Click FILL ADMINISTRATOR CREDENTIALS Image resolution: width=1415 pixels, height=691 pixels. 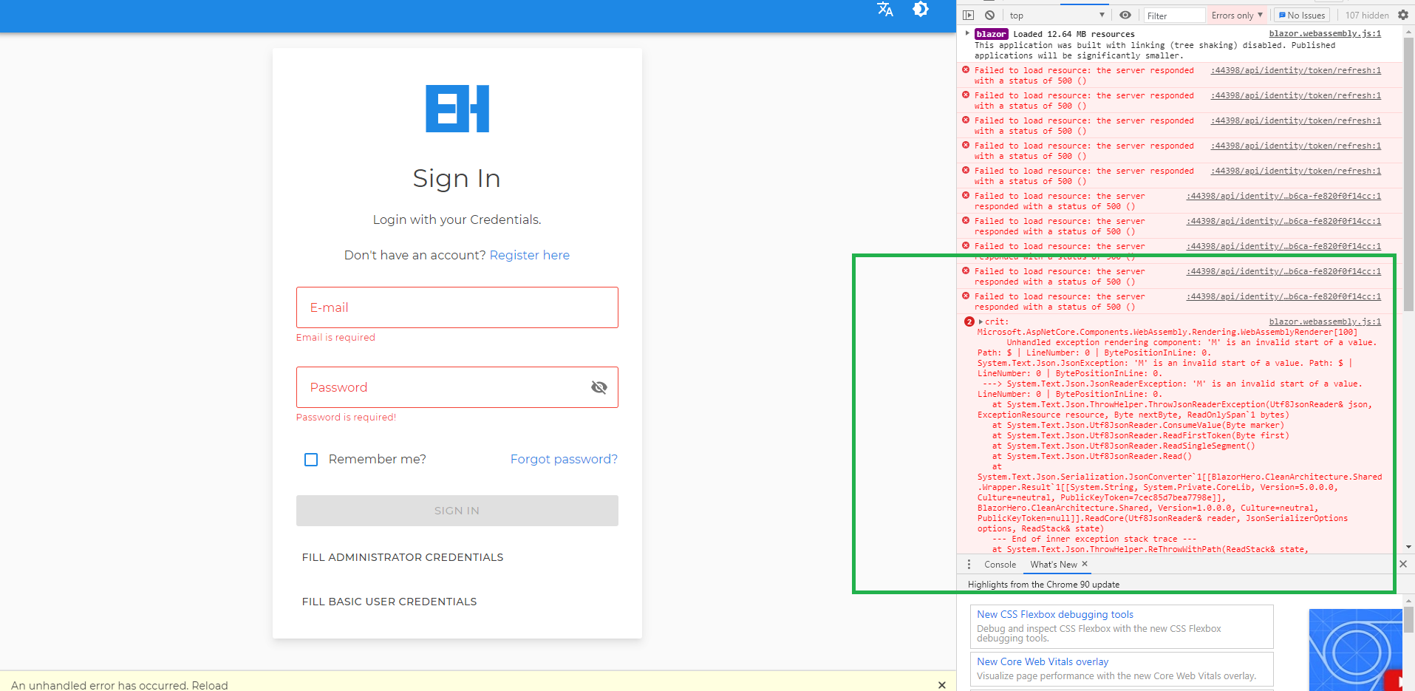click(402, 556)
